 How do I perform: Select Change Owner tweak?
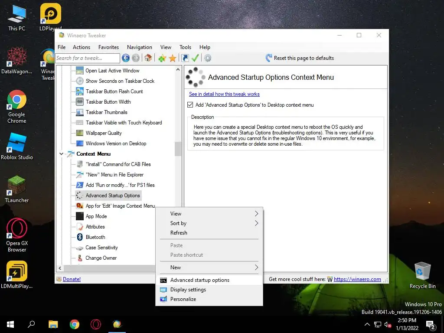click(x=101, y=258)
